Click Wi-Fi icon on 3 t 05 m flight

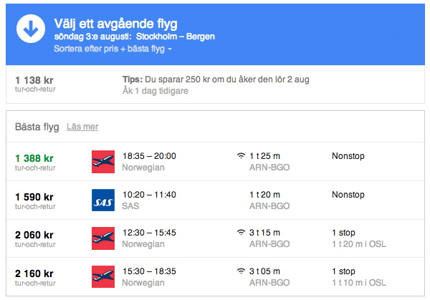click(x=241, y=271)
